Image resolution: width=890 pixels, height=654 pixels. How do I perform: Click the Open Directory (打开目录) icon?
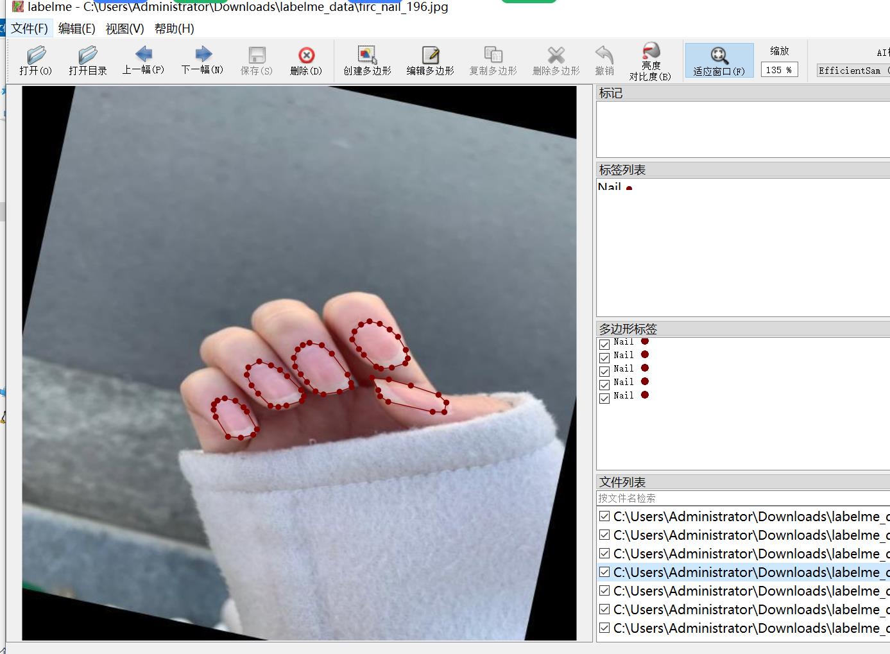click(88, 61)
